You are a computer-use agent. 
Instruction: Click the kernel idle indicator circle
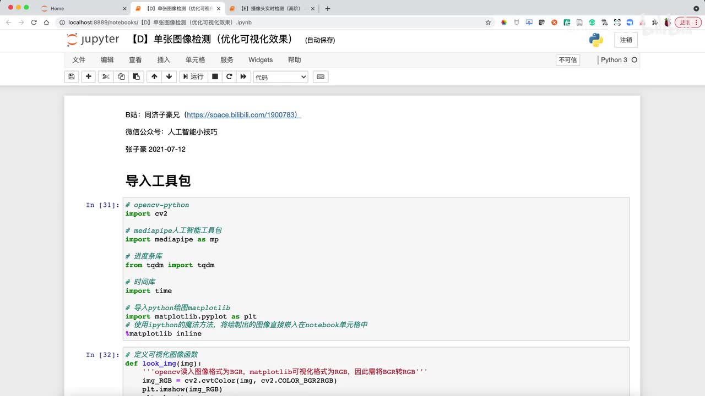pos(634,60)
